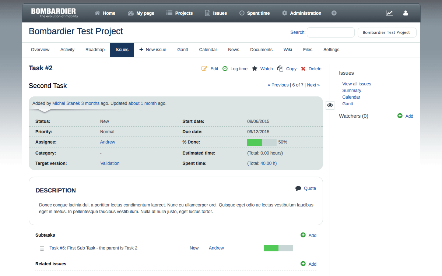The height and width of the screenshot is (276, 442).
Task: Click the 09/12/2015 due date value
Action: coord(258,132)
